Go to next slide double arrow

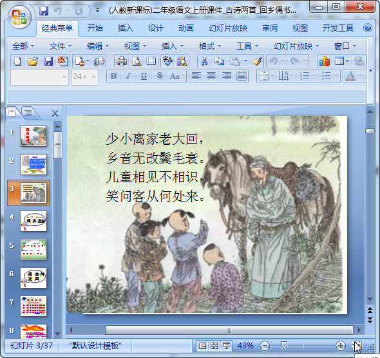click(x=370, y=320)
